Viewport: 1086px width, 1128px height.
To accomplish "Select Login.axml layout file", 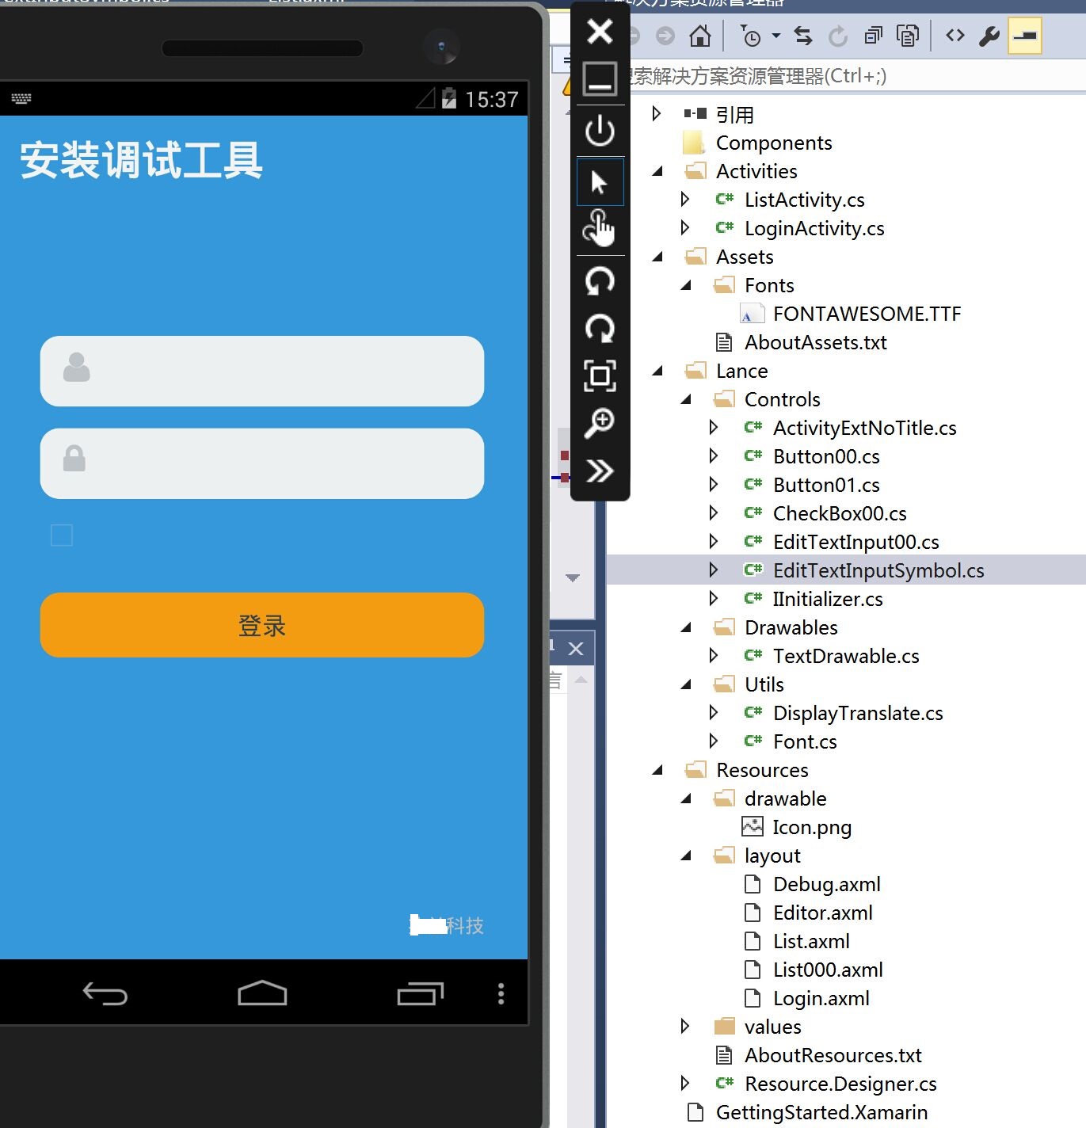I will (x=821, y=998).
